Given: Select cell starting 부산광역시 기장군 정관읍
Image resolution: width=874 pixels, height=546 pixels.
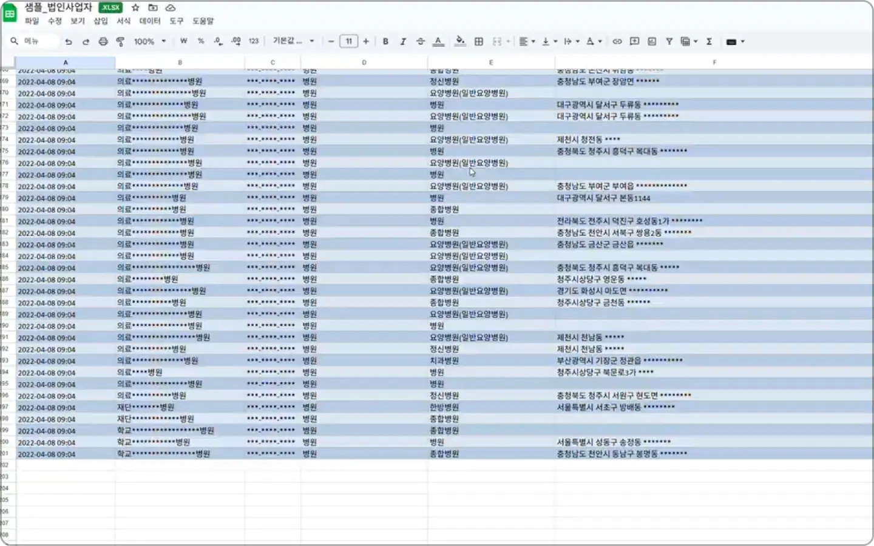Looking at the screenshot, I should (714, 361).
